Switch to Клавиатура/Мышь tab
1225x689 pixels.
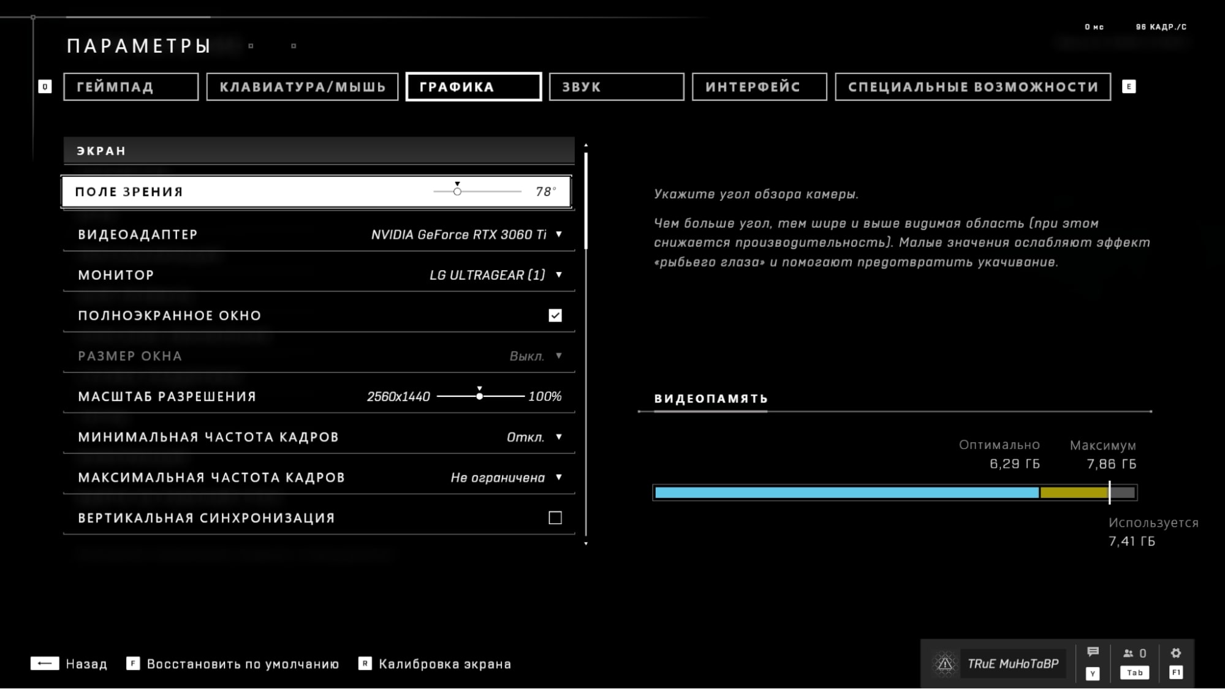point(302,86)
